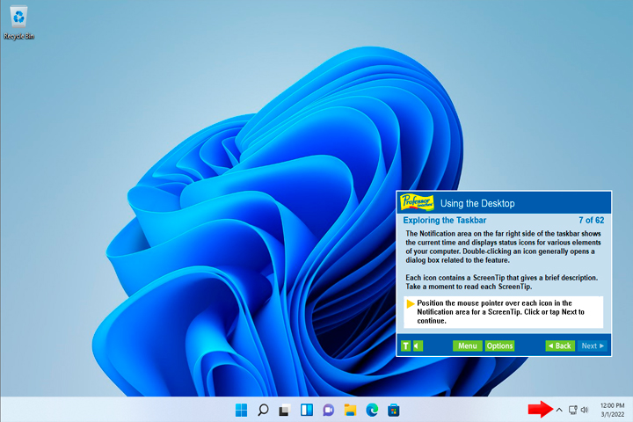Click the "7 of 62" page counter
The image size is (633, 422).
(591, 220)
